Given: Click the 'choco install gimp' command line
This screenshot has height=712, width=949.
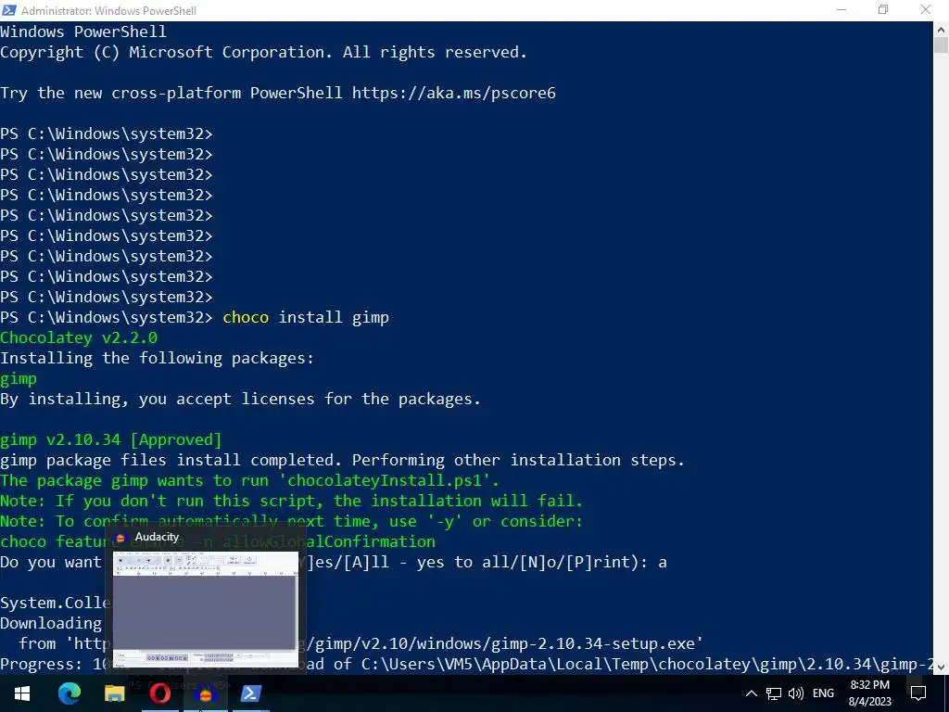Looking at the screenshot, I should (195, 317).
